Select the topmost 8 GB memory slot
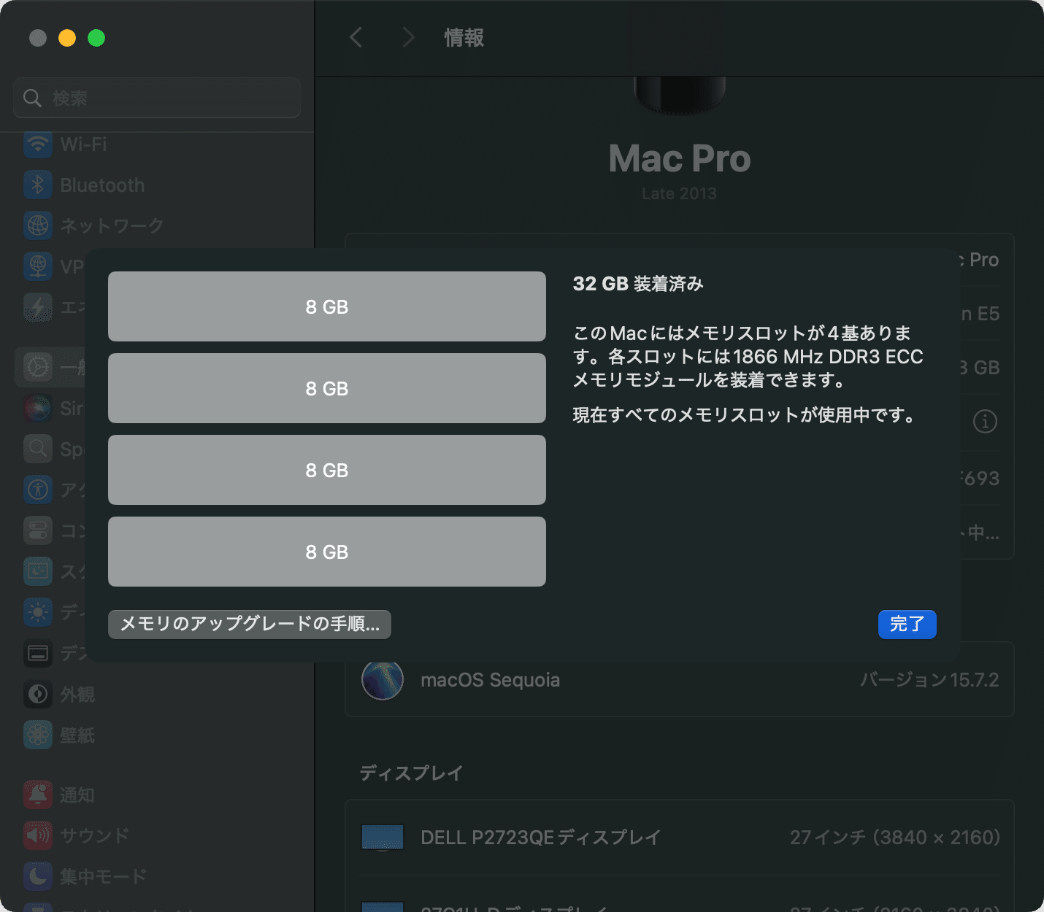1044x912 pixels. [326, 306]
